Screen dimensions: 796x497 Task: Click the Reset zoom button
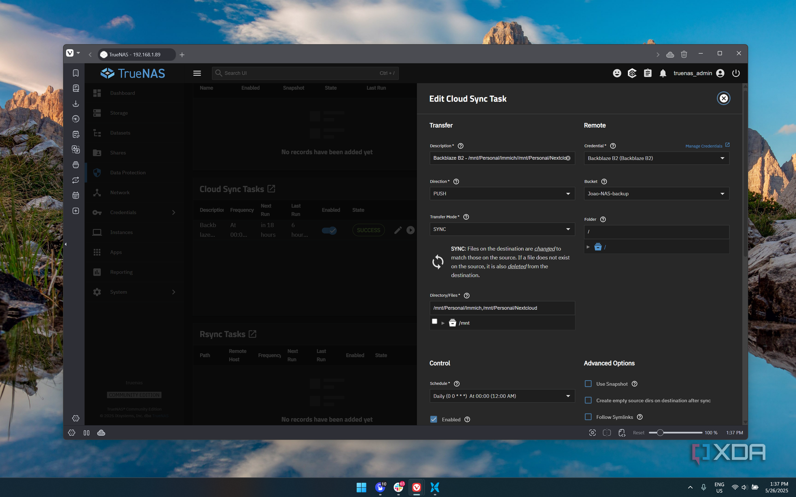coord(638,433)
